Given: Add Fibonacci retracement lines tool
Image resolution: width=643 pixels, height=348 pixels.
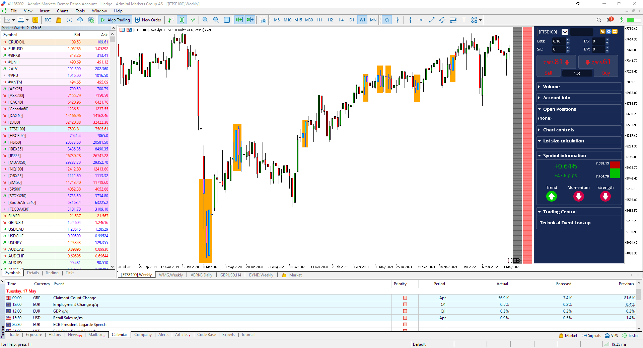Looking at the screenshot, I should (453, 20).
